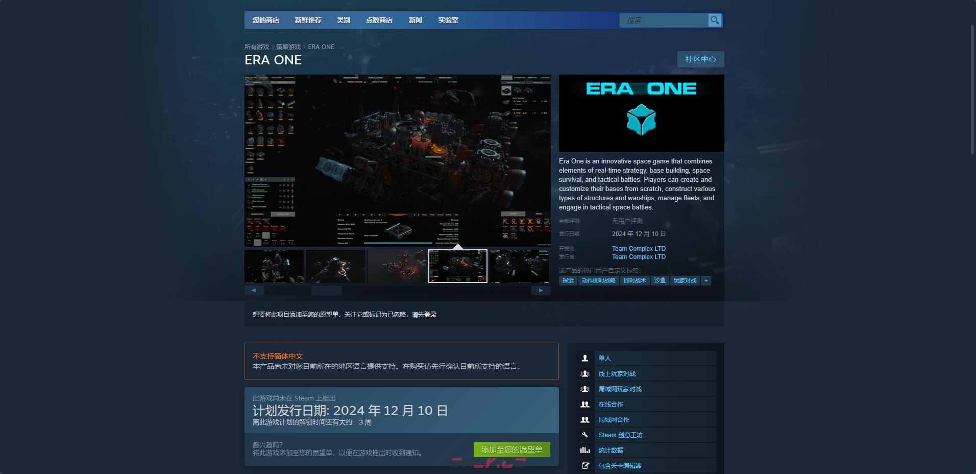Click the 登录 login link
976x474 pixels.
pyautogui.click(x=430, y=315)
